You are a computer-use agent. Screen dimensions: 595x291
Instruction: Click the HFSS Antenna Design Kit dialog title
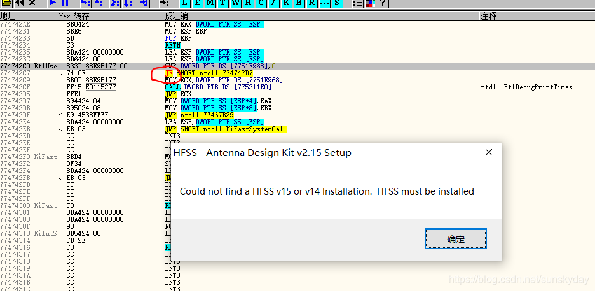click(x=262, y=153)
